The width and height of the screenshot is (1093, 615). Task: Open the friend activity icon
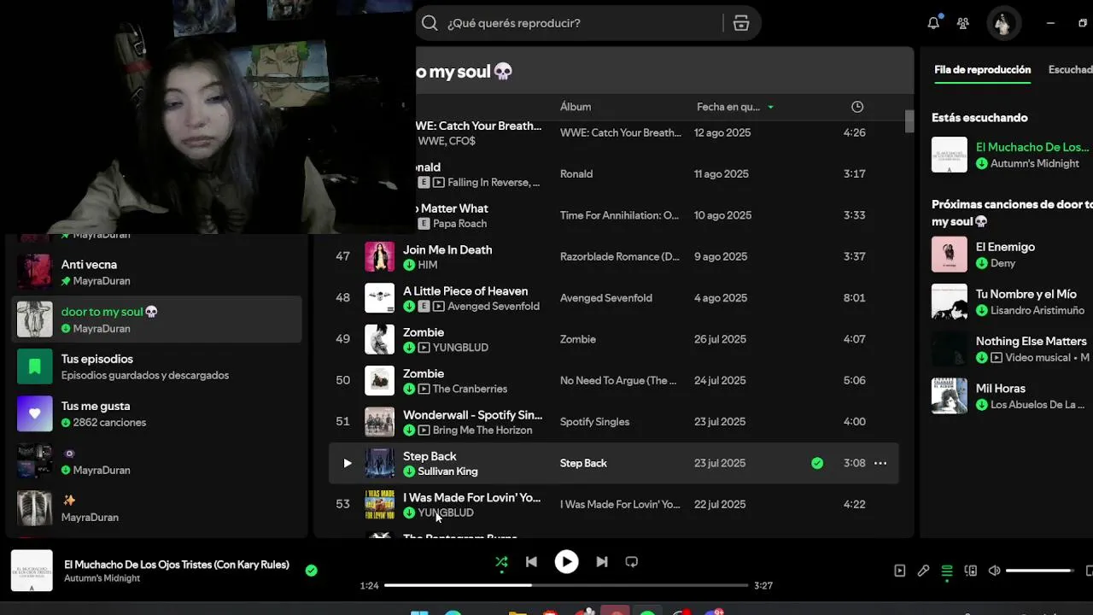click(x=963, y=23)
